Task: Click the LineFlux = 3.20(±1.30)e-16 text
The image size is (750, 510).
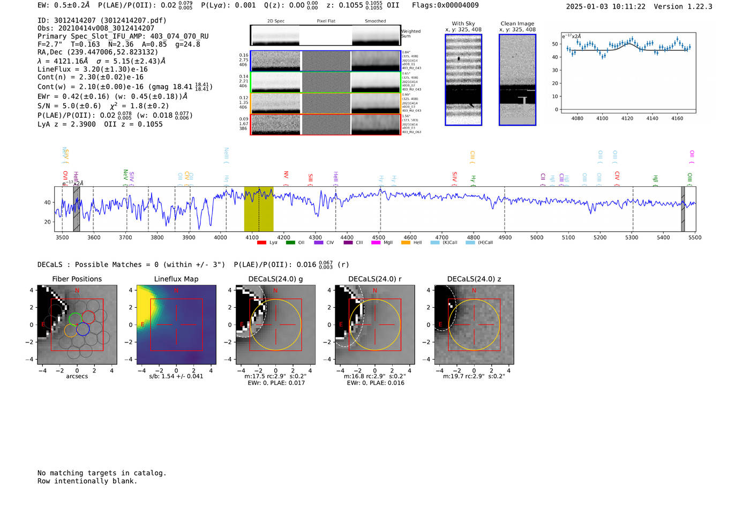Action: pyautogui.click(x=93, y=70)
